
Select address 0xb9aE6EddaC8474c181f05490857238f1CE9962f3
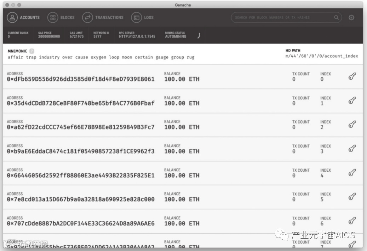tap(81, 151)
